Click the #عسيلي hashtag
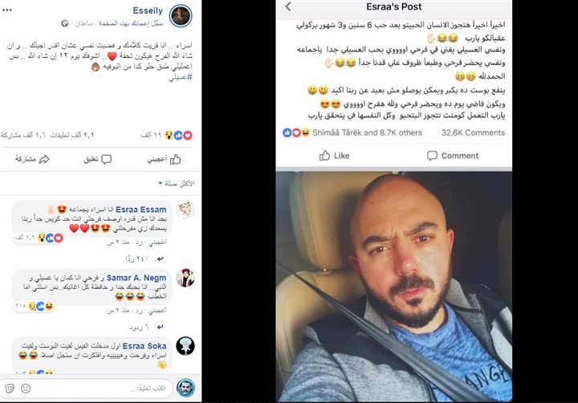The height and width of the screenshot is (403, 578). tap(181, 77)
